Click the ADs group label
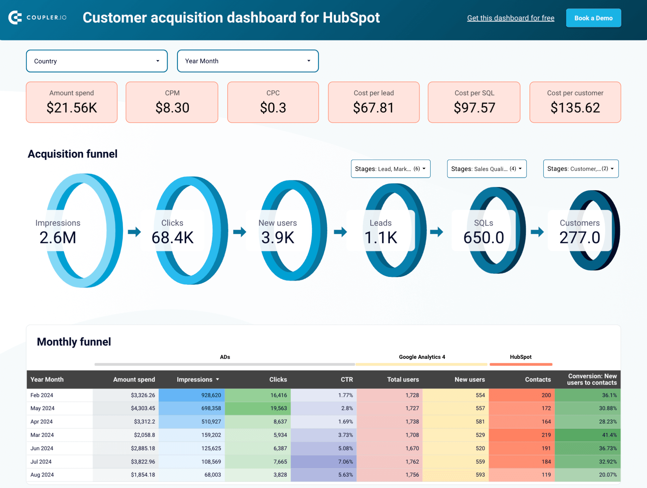Screen dimensions: 647x488 [x=225, y=357]
